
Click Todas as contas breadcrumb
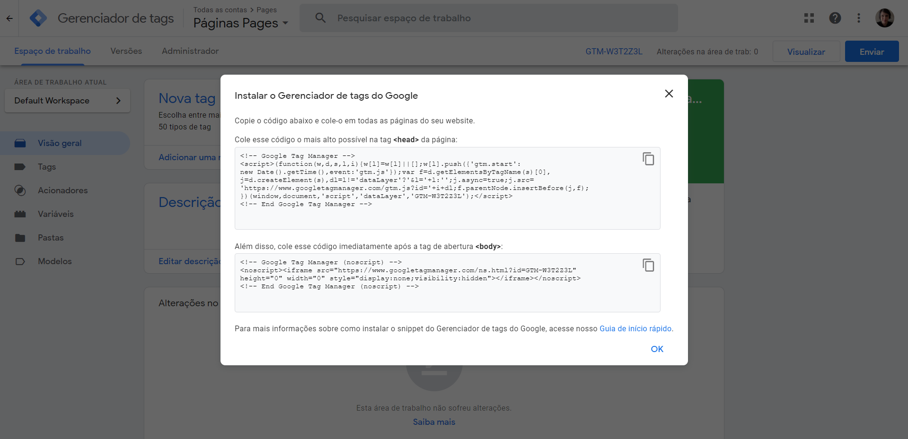(220, 10)
